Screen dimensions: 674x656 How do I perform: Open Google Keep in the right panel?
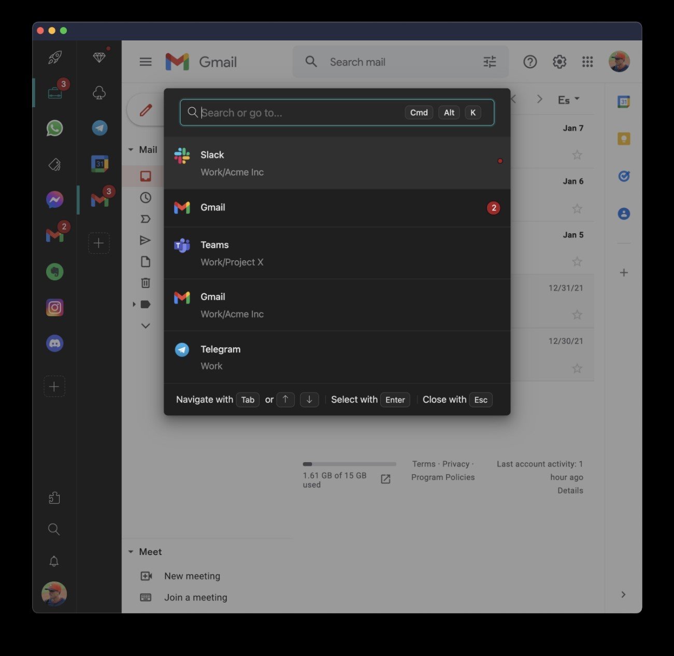pos(623,138)
